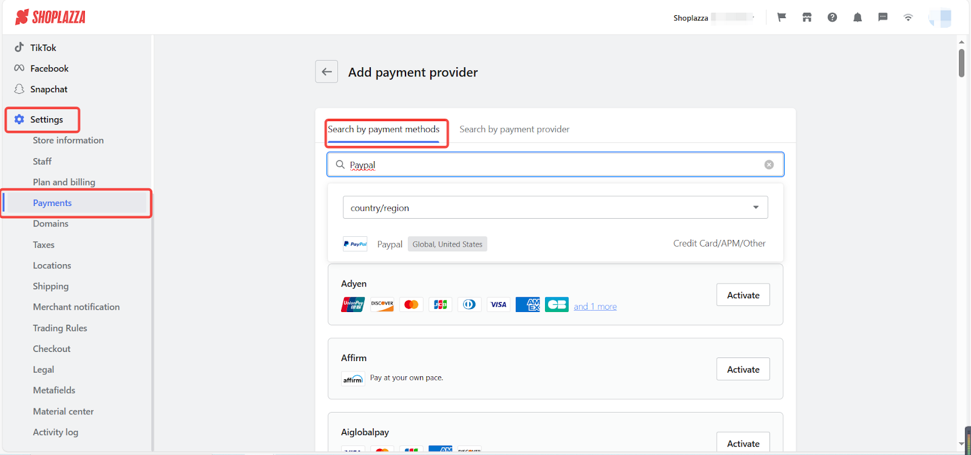Open the user avatar menu
This screenshot has width=971, height=455.
point(940,18)
